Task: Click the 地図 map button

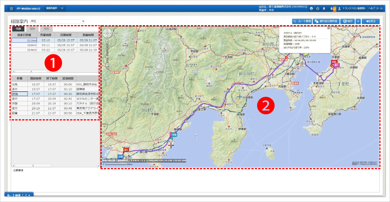Action: (347, 21)
